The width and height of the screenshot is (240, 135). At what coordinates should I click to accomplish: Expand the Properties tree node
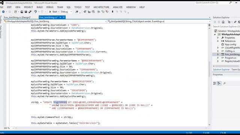[x=218, y=37]
